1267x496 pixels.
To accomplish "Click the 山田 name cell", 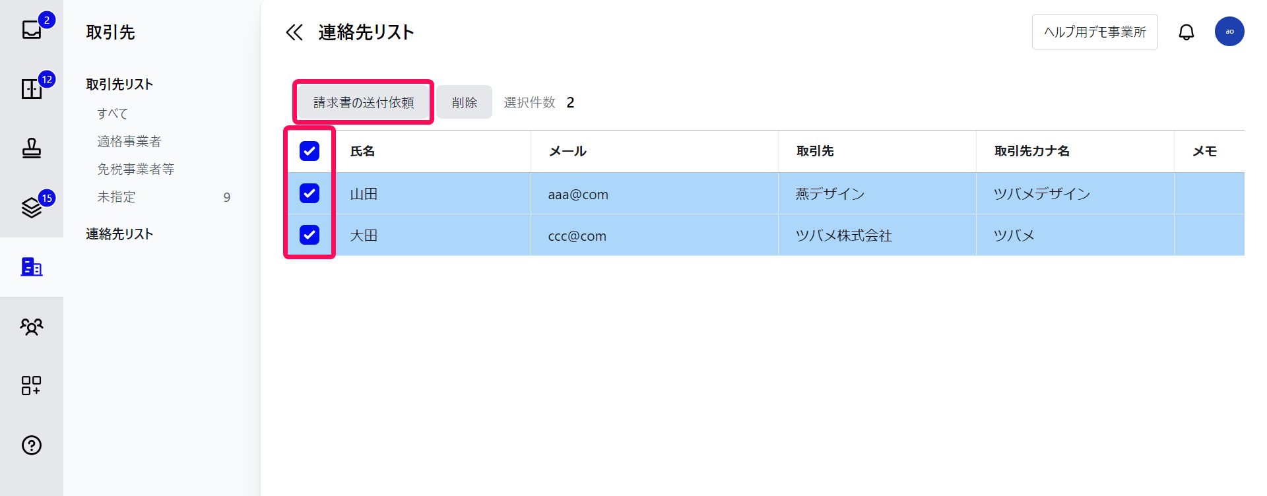I will click(x=433, y=194).
